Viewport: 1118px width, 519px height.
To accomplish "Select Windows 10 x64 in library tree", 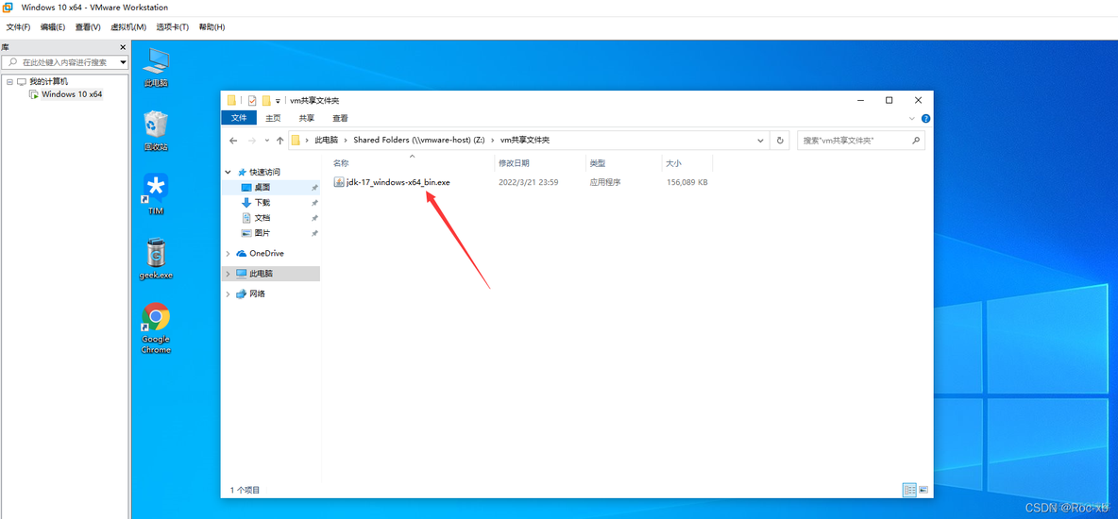I will [x=72, y=94].
